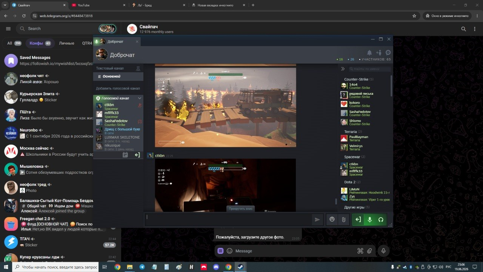Image resolution: width=483 pixels, height=272 pixels.
Task: Toggle the green microphone button in Steam chat
Action: (370, 219)
